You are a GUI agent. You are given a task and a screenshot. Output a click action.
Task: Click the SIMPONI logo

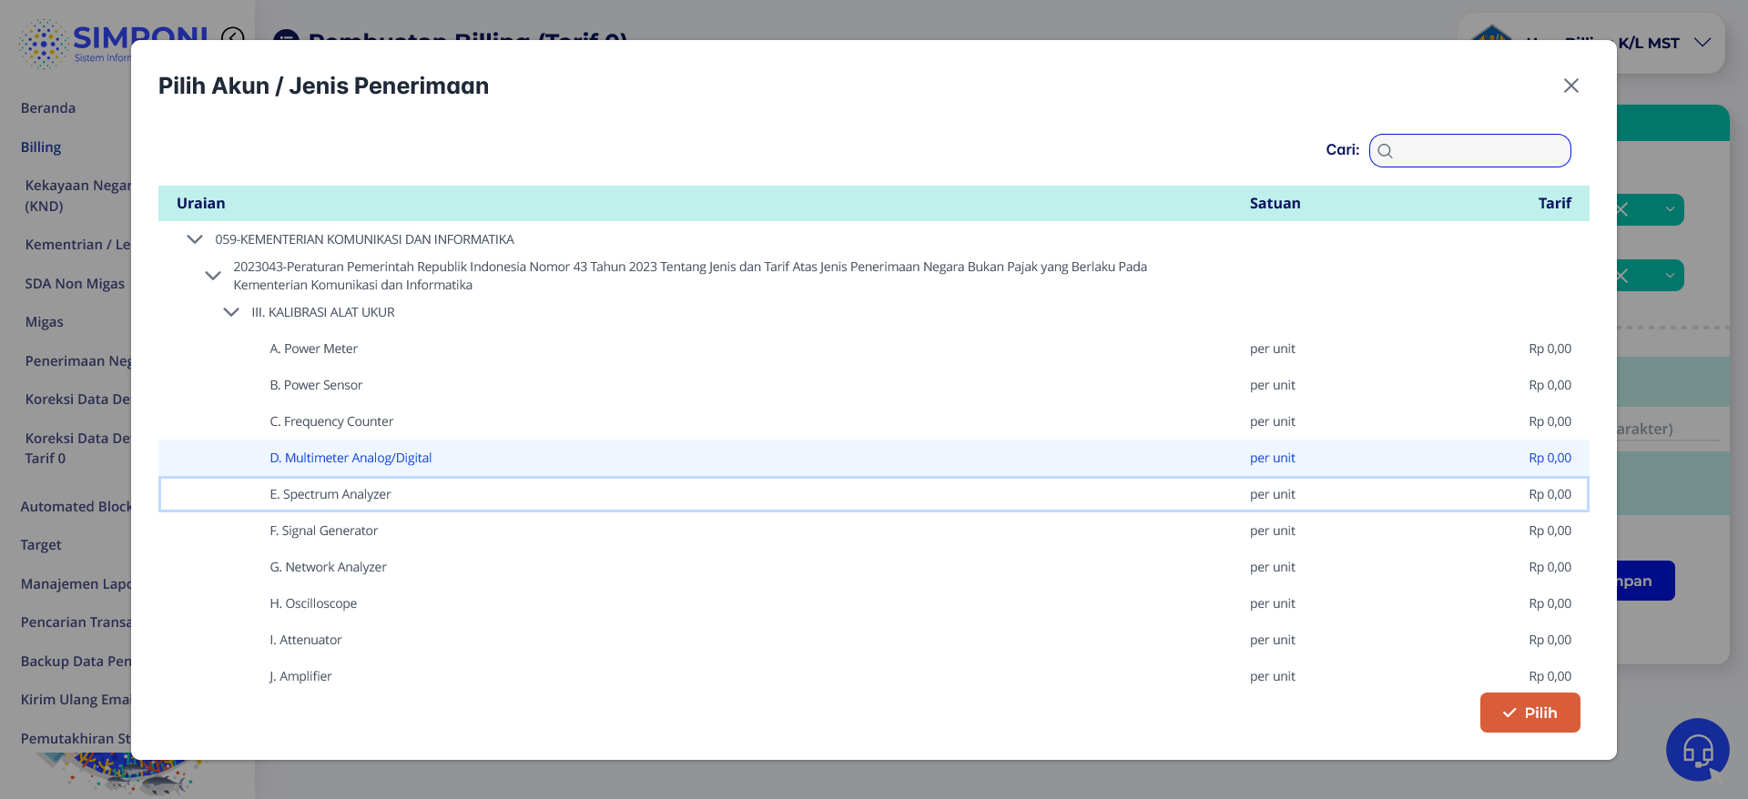click(44, 44)
